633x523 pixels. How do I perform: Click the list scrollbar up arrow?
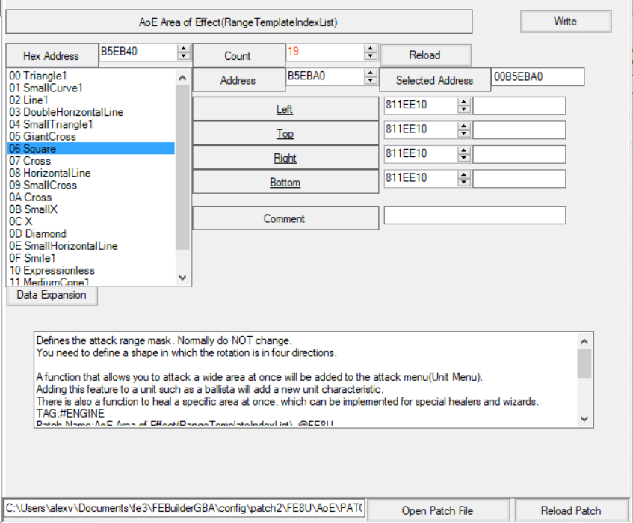[182, 78]
